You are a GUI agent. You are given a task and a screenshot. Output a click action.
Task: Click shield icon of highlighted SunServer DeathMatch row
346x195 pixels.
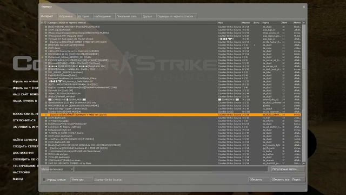pyautogui.click(x=46, y=115)
